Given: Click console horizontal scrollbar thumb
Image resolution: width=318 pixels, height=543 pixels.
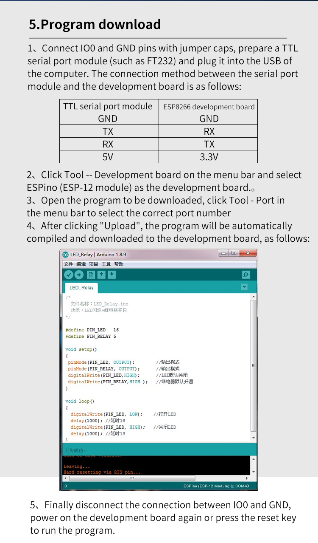Looking at the screenshot, I should (131, 478).
